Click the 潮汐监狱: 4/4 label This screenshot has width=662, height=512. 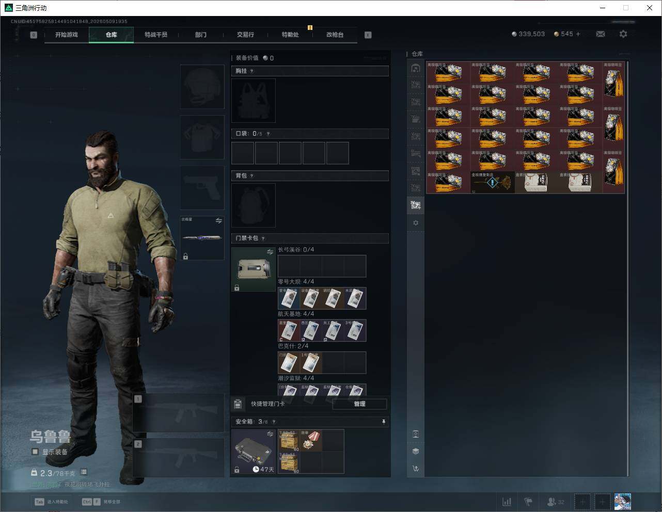(296, 378)
